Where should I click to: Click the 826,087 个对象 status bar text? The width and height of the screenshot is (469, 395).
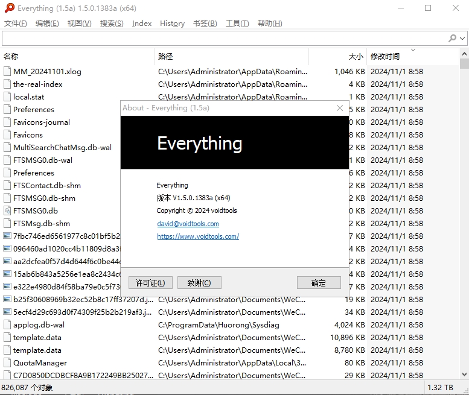[x=27, y=388]
